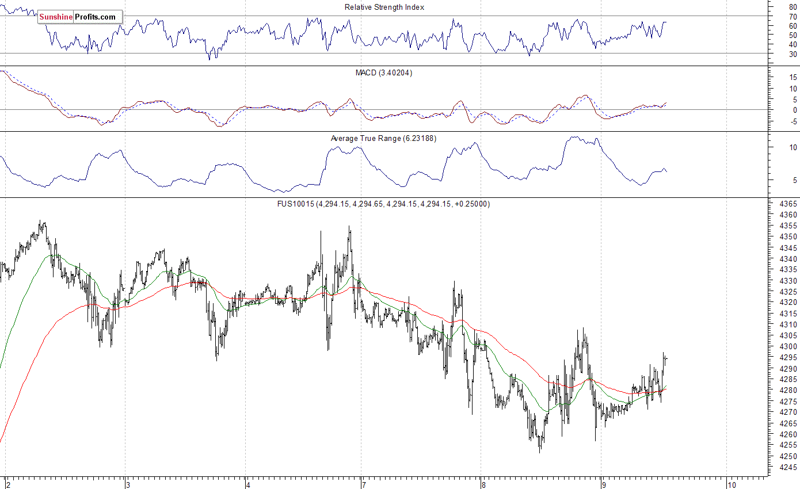The height and width of the screenshot is (489, 800).
Task: Click the 4300 price axis label
Action: tap(787, 346)
